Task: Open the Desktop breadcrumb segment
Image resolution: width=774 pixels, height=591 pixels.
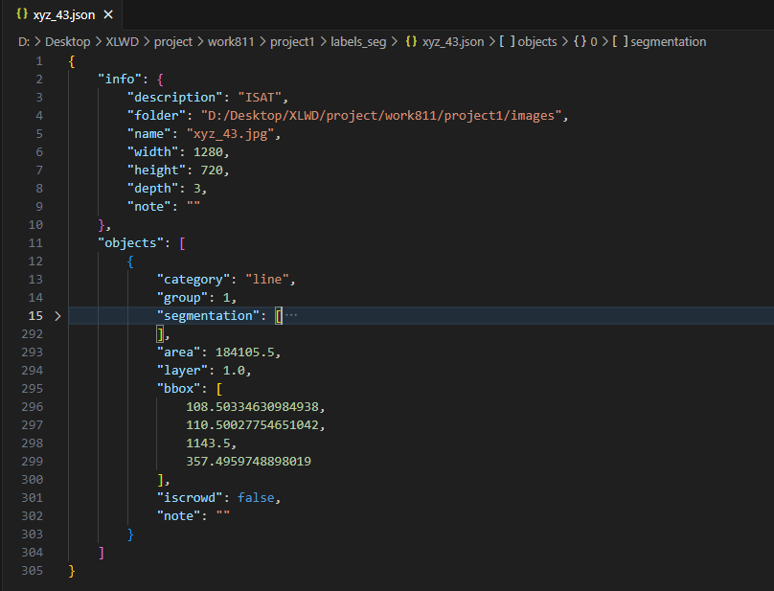Action: pyautogui.click(x=68, y=42)
